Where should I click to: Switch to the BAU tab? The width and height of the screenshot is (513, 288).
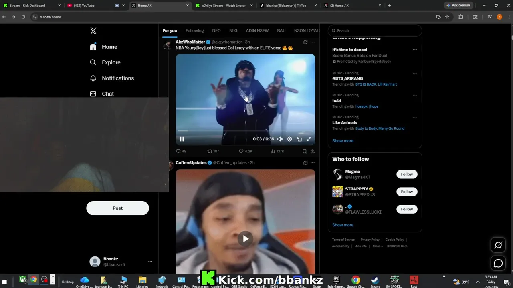[x=281, y=30]
